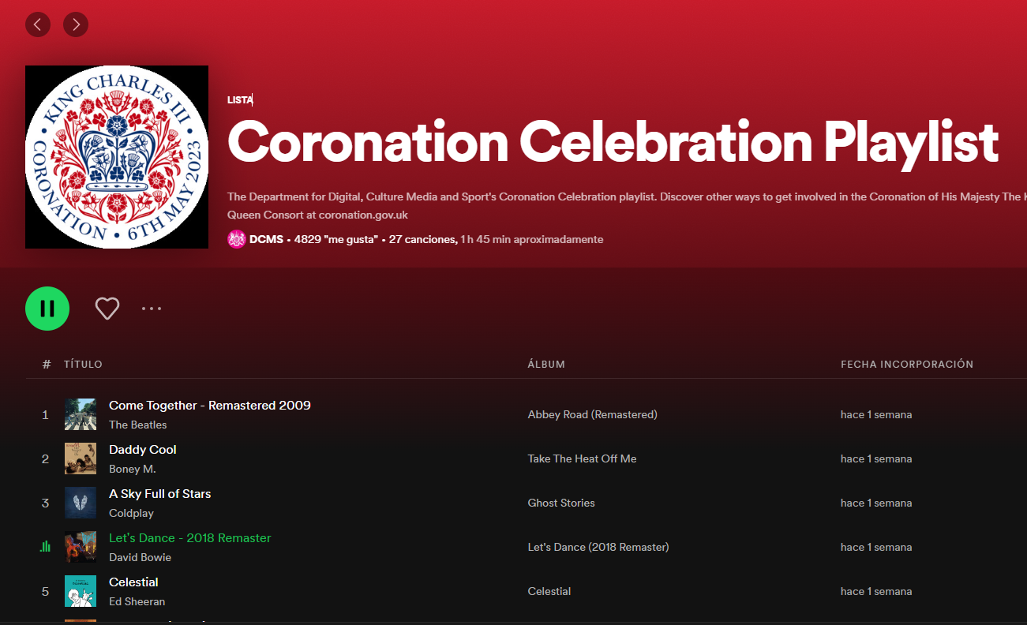Click the Abbey Road album art thumbnail

81,414
